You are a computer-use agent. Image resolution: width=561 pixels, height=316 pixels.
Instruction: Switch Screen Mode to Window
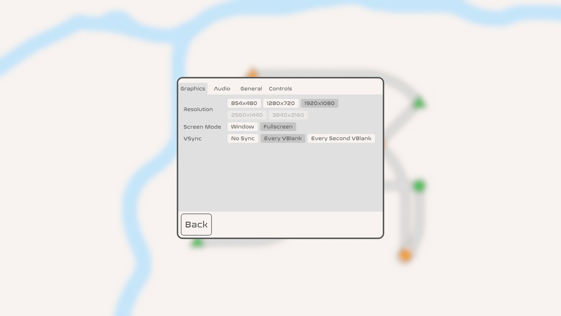point(242,127)
